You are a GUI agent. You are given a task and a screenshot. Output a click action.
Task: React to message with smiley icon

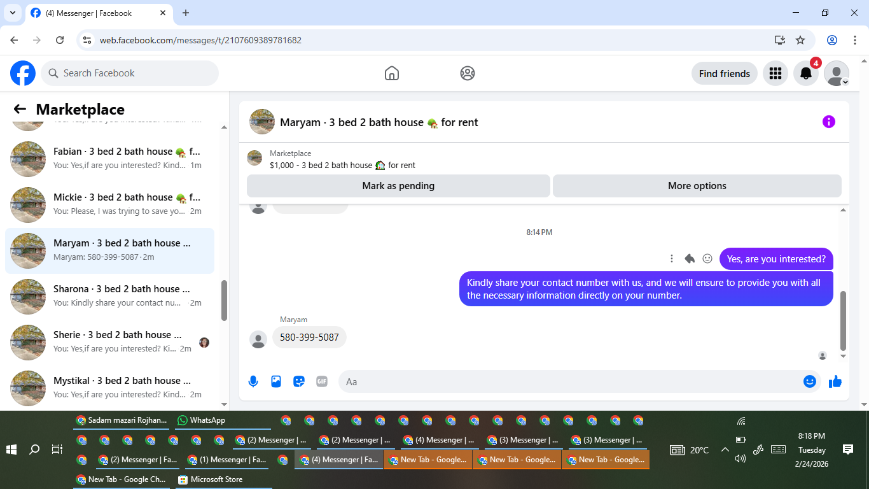coord(707,259)
